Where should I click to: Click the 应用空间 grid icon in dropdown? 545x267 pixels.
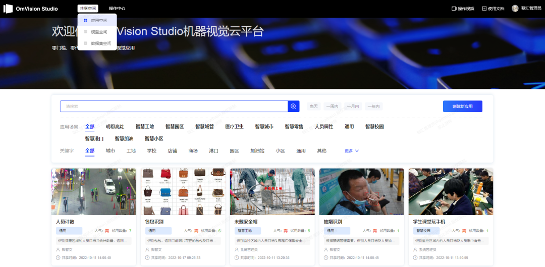pyautogui.click(x=85, y=21)
